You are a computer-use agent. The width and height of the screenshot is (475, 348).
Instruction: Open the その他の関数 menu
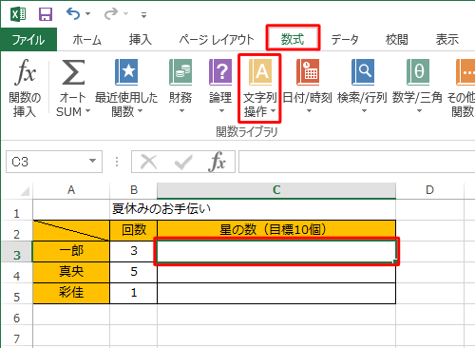(461, 88)
